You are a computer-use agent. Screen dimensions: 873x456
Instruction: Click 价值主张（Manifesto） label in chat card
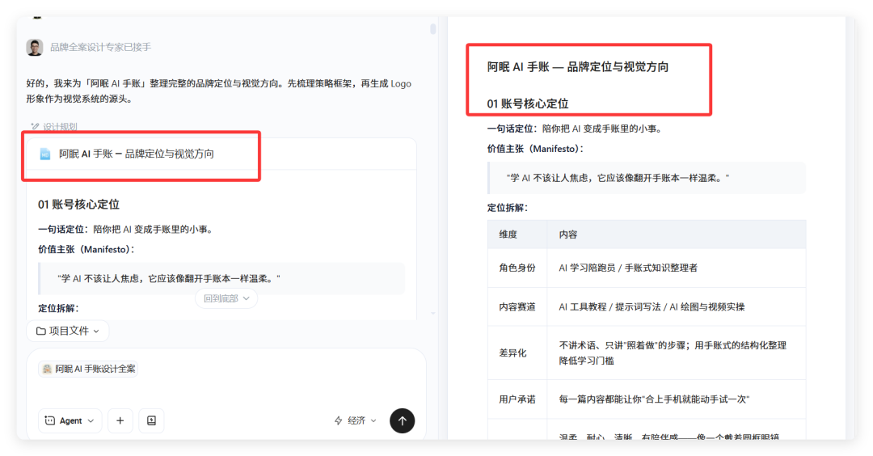click(x=86, y=250)
